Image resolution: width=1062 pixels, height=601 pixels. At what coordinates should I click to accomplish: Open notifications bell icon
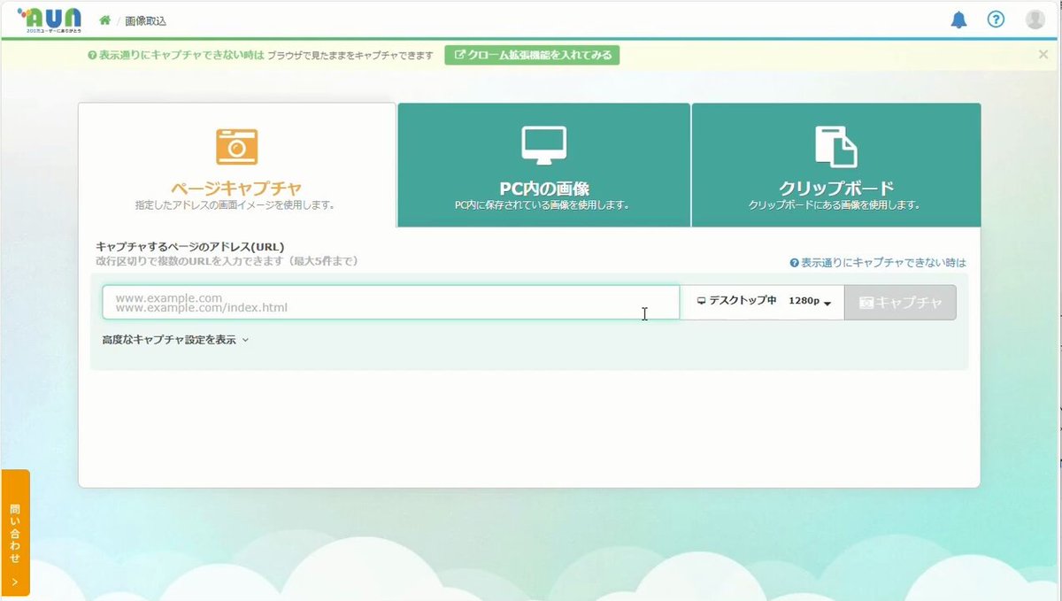[958, 19]
